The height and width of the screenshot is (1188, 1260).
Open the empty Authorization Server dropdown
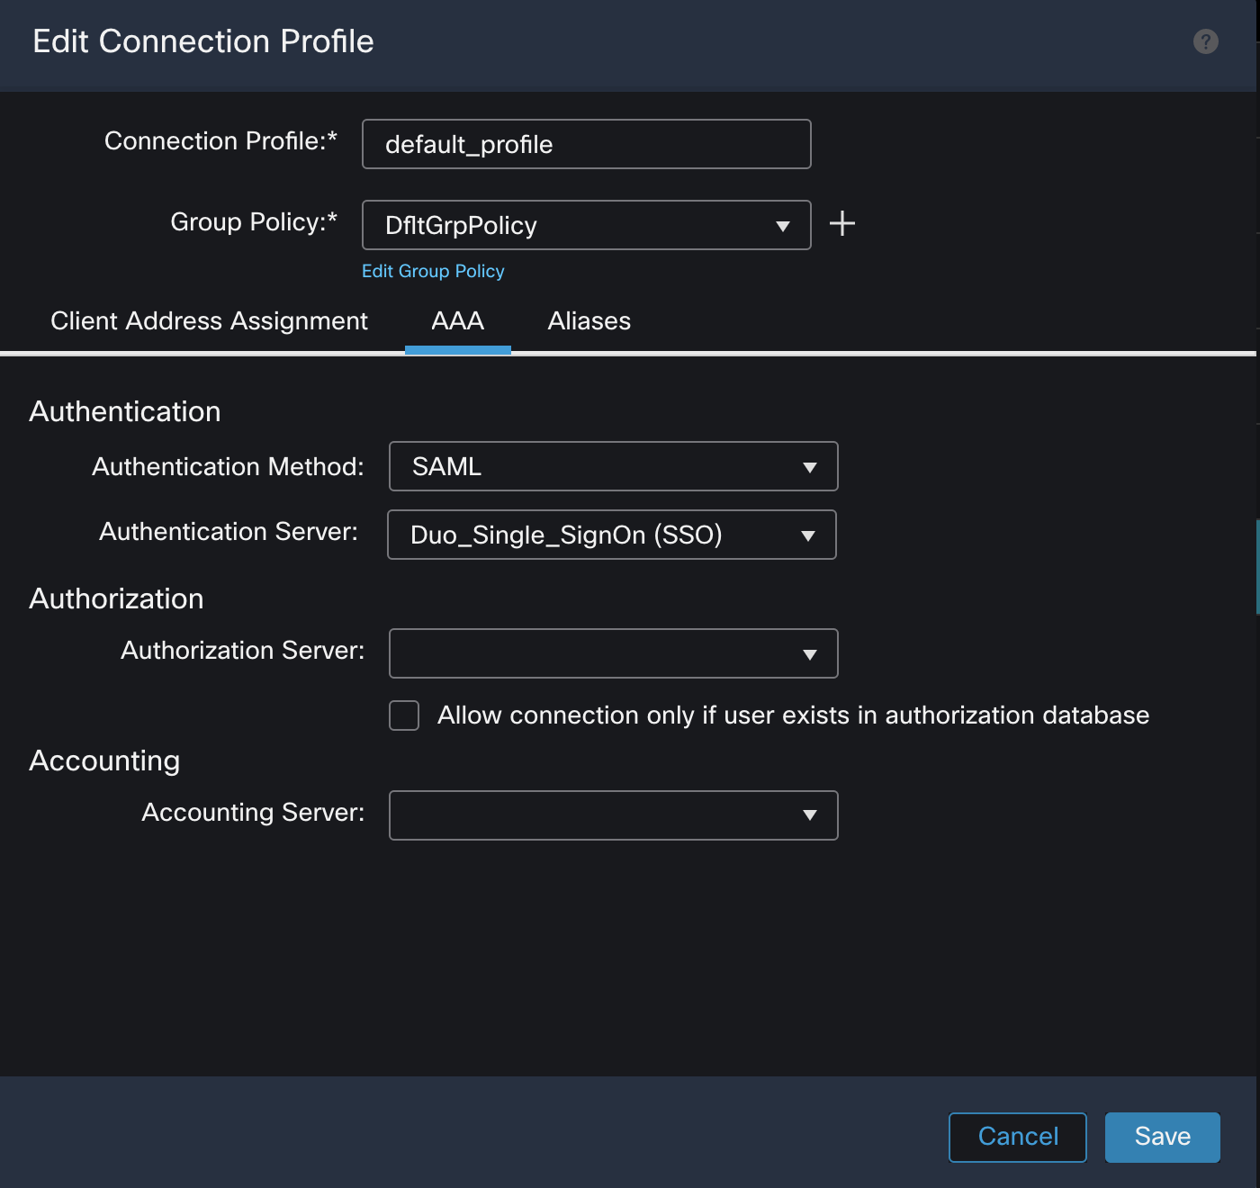613,653
